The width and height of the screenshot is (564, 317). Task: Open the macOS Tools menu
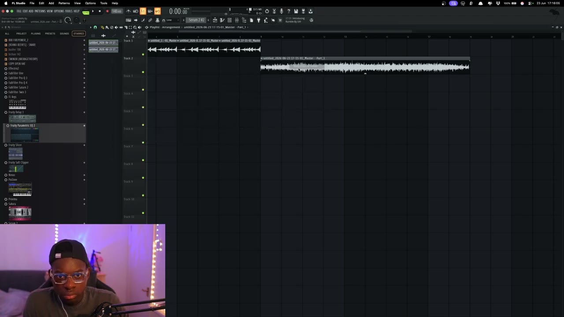click(x=104, y=3)
